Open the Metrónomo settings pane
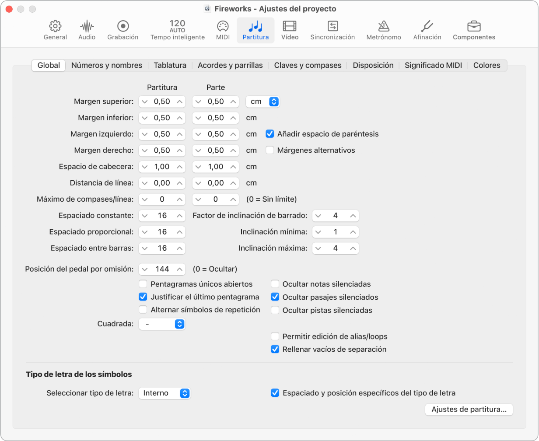Viewport: 539px width, 441px height. pyautogui.click(x=384, y=30)
